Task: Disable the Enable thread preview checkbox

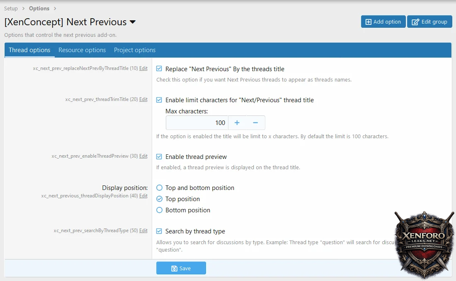Action: pyautogui.click(x=159, y=157)
